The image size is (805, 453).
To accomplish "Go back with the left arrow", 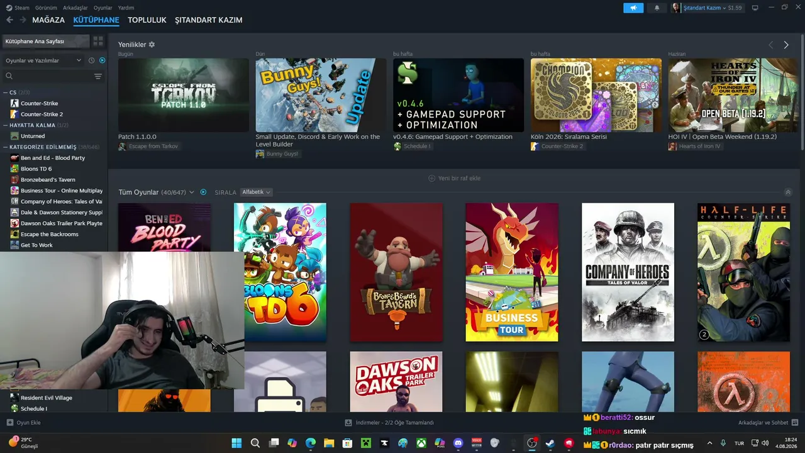I will coord(9,20).
